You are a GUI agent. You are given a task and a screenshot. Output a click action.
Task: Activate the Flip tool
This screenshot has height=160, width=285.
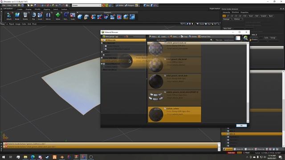(x=33, y=16)
